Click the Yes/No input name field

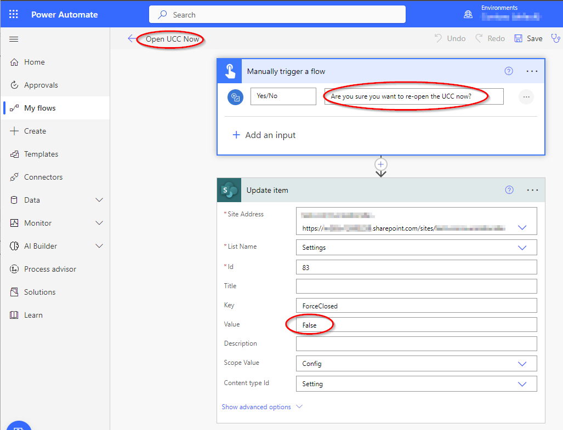click(x=283, y=96)
